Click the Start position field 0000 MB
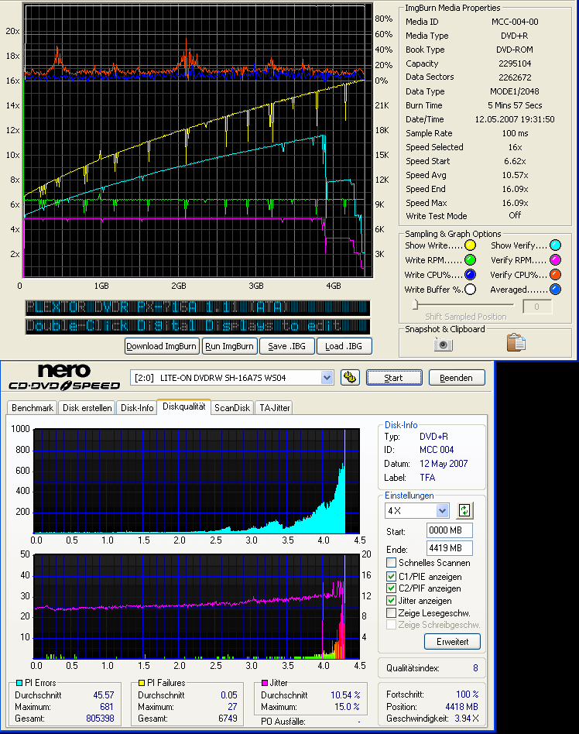This screenshot has height=734, width=579. tap(450, 530)
